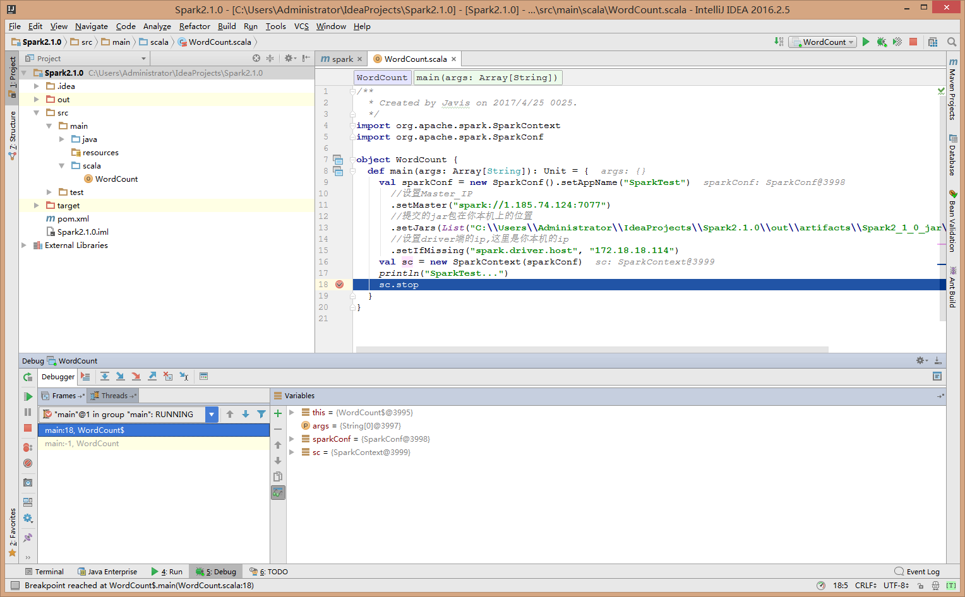
Task: Expand the test folder
Action: tap(49, 192)
